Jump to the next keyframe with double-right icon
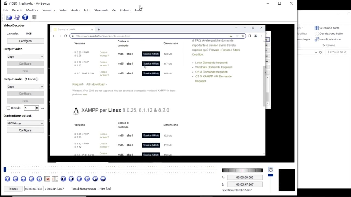The height and width of the screenshot is (197, 351). [39, 179]
